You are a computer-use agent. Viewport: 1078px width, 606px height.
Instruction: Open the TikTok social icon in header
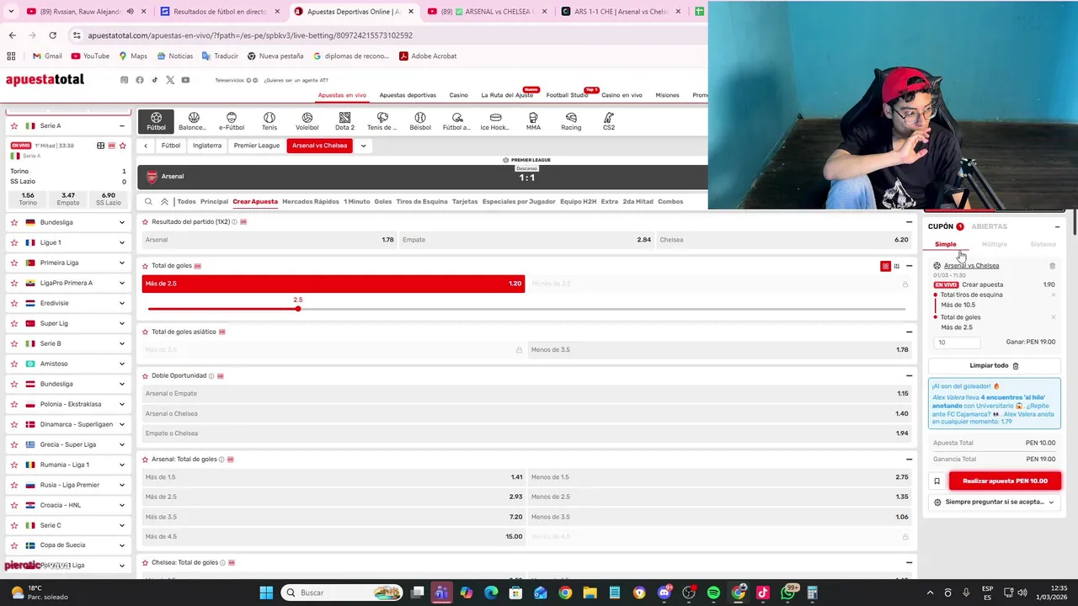(155, 80)
